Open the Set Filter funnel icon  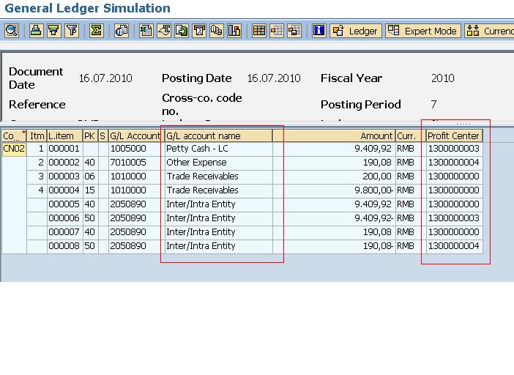coord(72,31)
